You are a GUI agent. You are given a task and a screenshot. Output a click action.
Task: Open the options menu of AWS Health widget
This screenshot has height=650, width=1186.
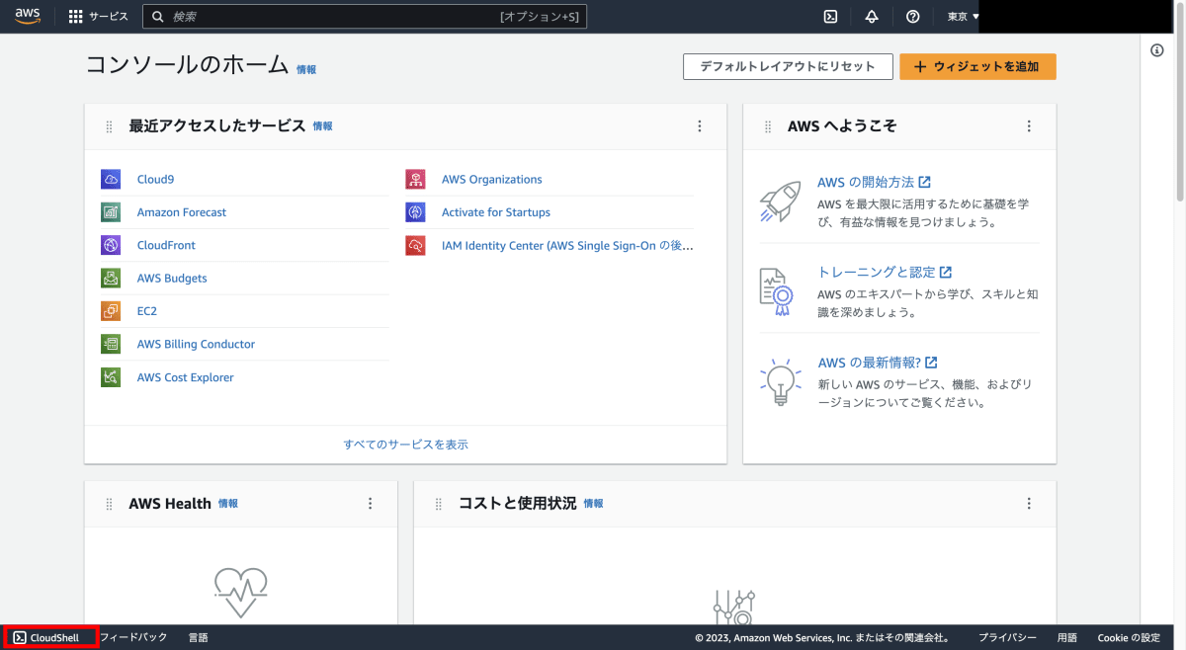[x=371, y=504]
